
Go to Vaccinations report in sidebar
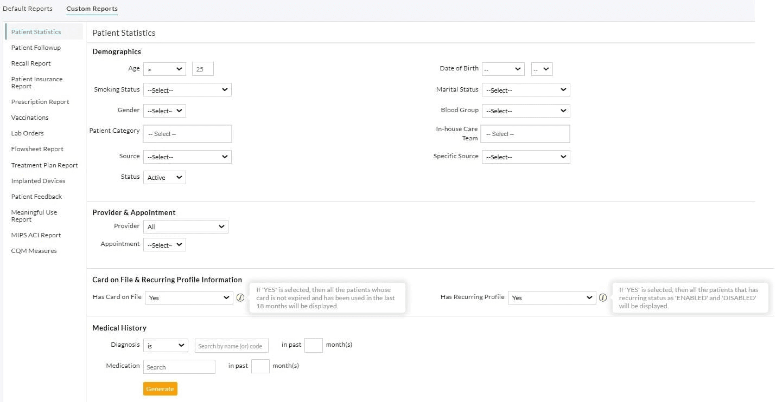tap(30, 118)
